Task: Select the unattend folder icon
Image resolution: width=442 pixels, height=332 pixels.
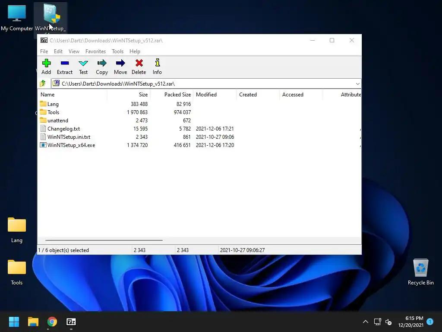Action: coord(43,120)
